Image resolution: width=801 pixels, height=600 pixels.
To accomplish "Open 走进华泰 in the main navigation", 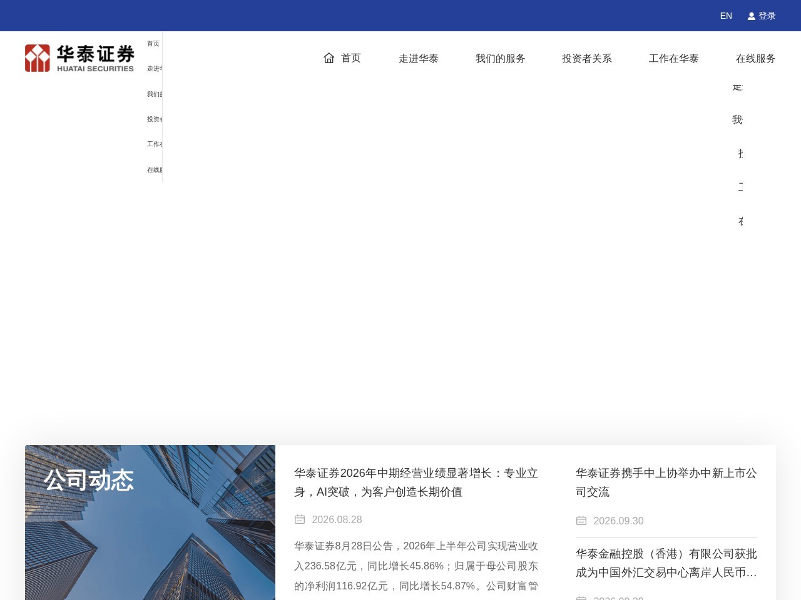I will [x=419, y=58].
